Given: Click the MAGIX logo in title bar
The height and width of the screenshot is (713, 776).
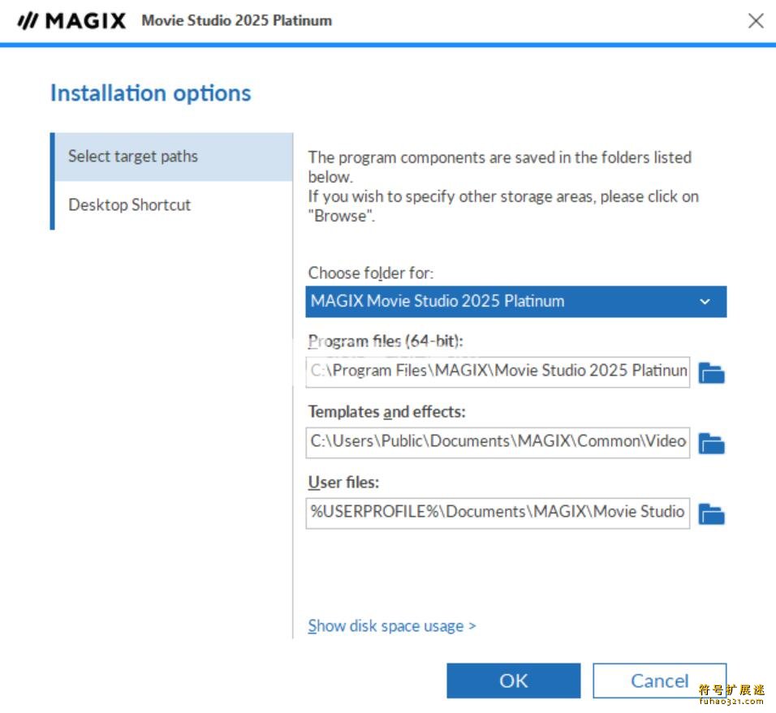Looking at the screenshot, I should (x=71, y=21).
